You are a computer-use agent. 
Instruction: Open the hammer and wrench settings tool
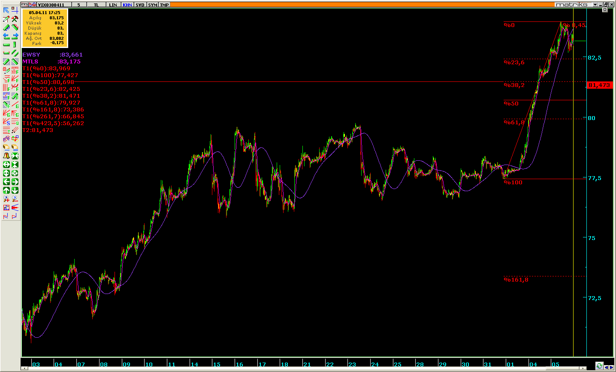tap(15, 19)
